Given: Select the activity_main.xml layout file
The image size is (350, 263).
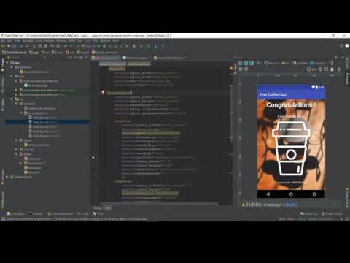Looking at the screenshot, I should point(36,145).
